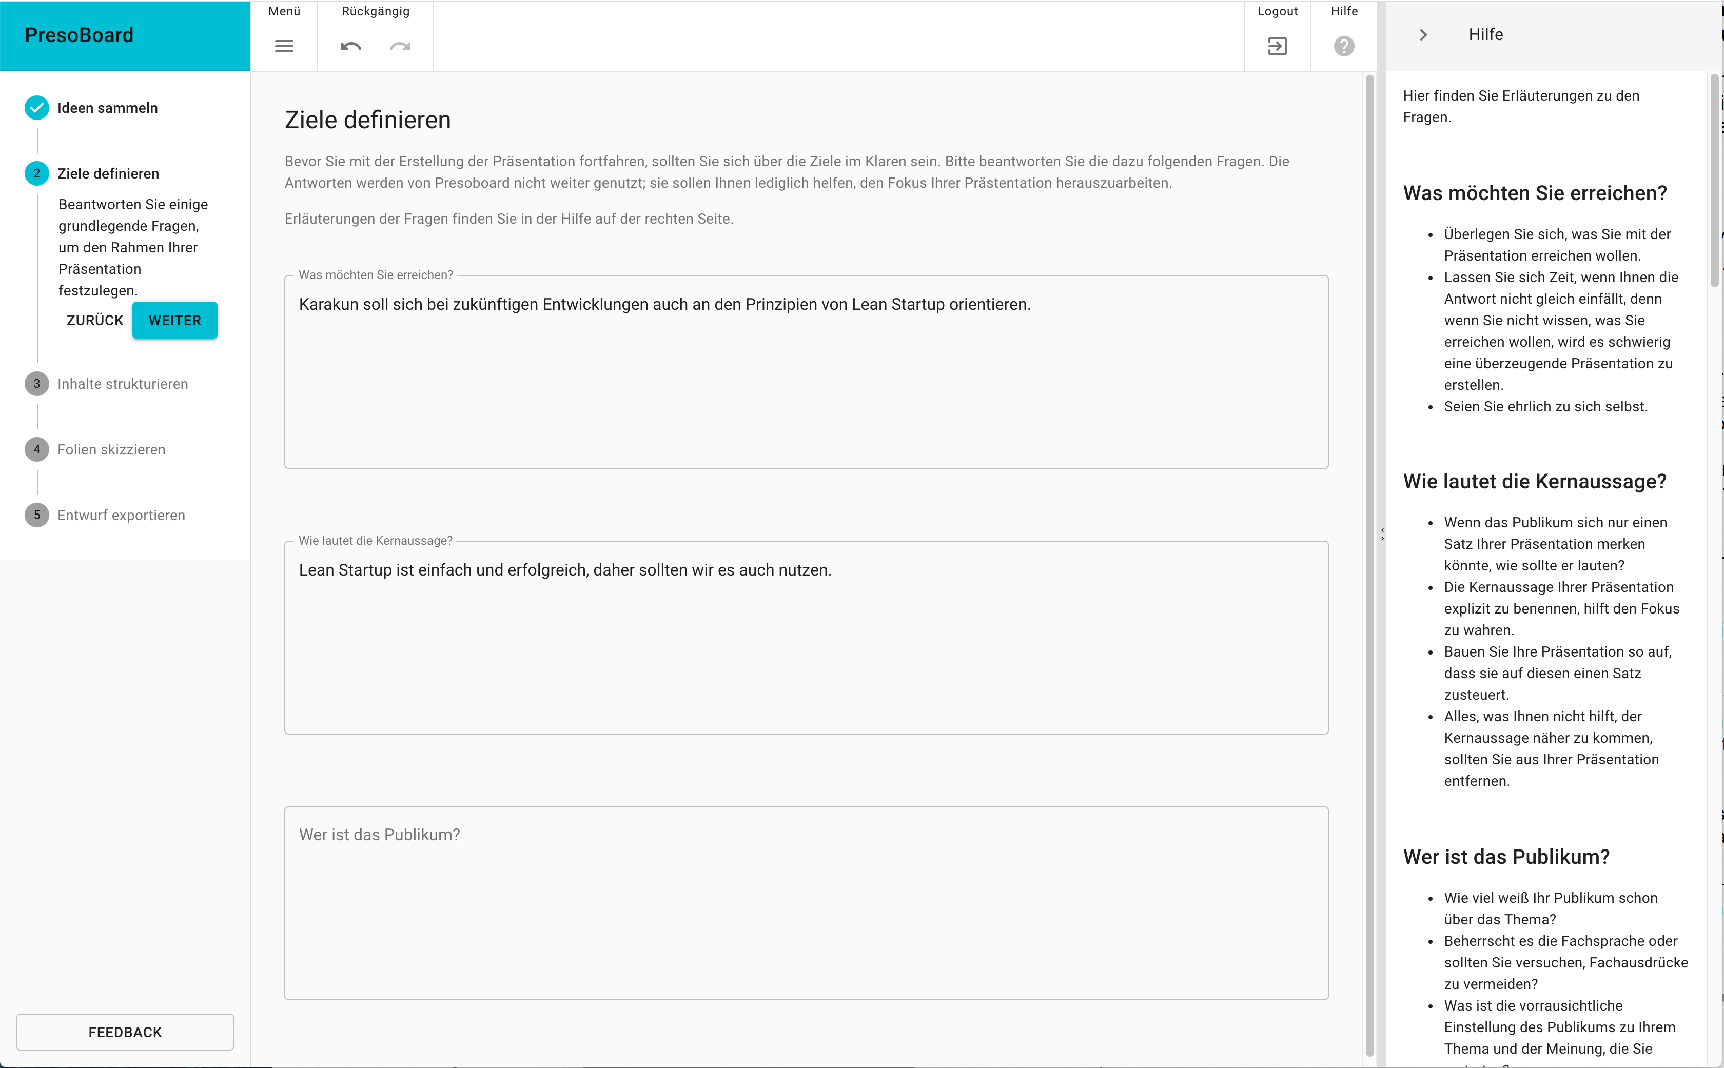Click the Kernaussage answer field
1724x1068 pixels.
tap(806, 636)
